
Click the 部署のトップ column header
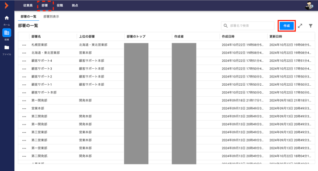click(x=136, y=36)
